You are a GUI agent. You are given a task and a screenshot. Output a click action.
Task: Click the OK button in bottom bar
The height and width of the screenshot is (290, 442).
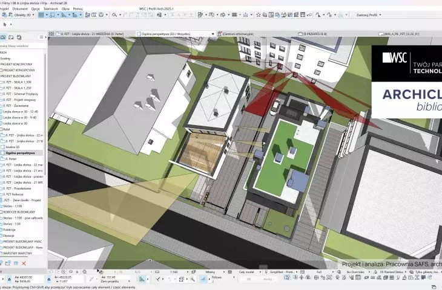pyautogui.click(x=249, y=279)
